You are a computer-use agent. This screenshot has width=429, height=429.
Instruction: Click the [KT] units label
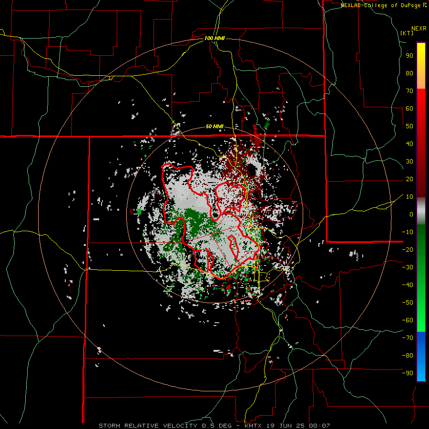(407, 33)
